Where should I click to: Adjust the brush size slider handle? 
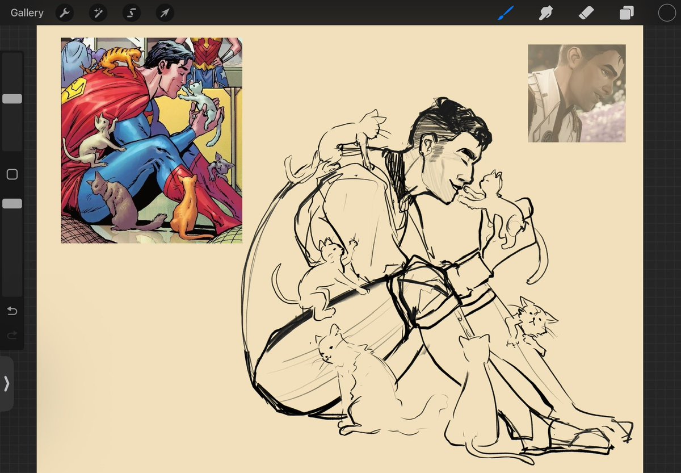[x=12, y=99]
